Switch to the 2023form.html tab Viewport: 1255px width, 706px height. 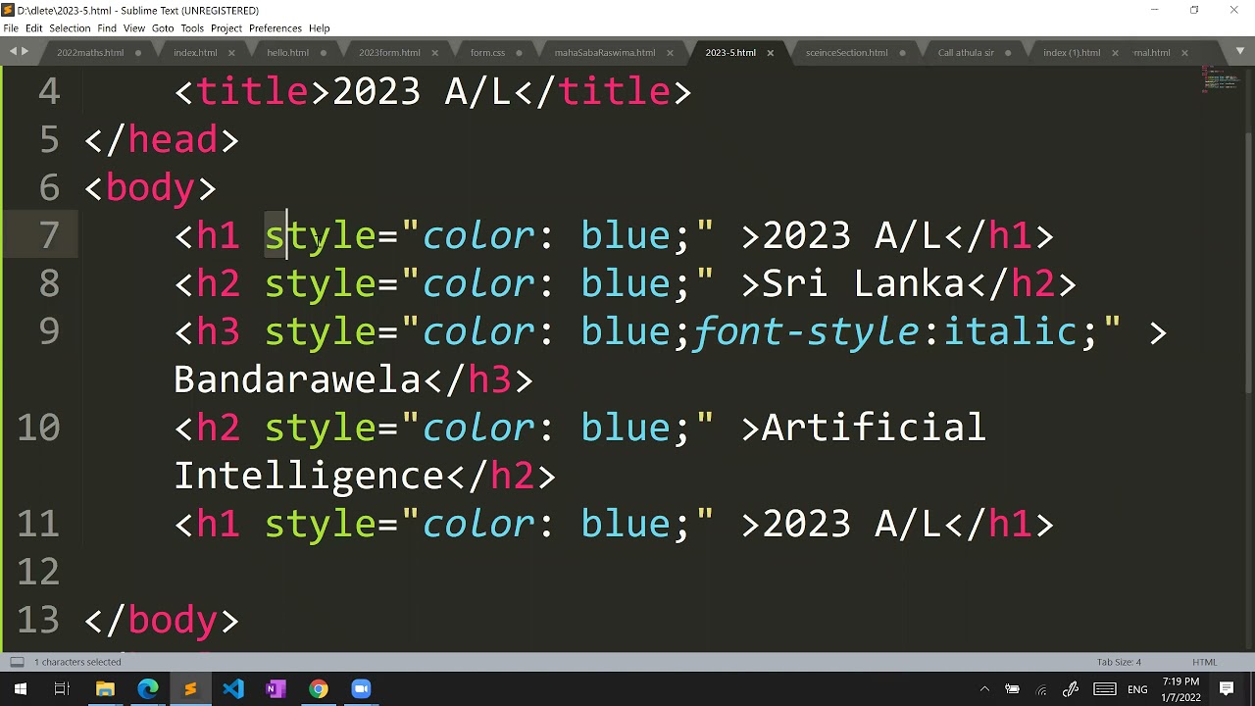389,53
